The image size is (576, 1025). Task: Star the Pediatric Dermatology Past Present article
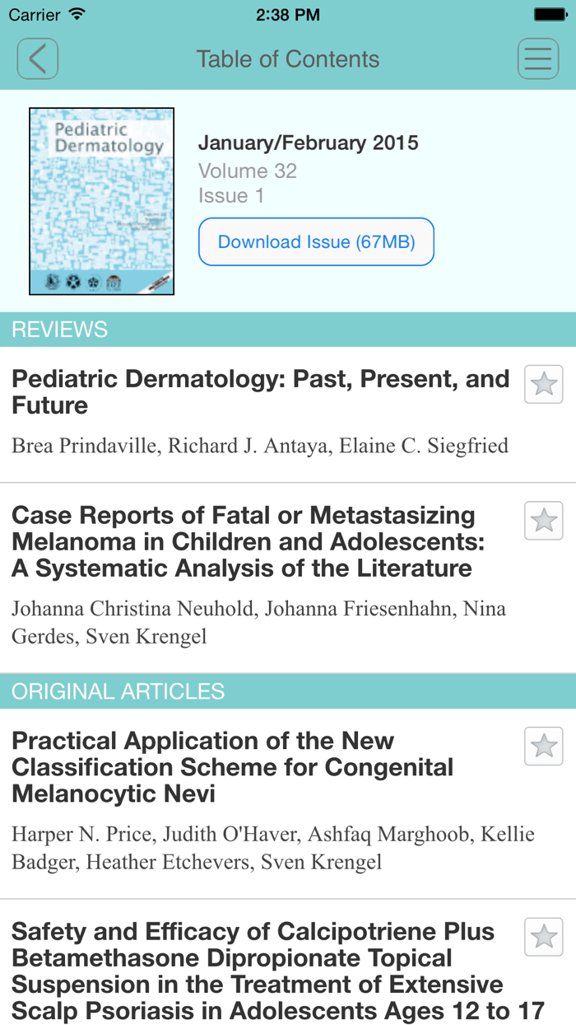pyautogui.click(x=543, y=383)
